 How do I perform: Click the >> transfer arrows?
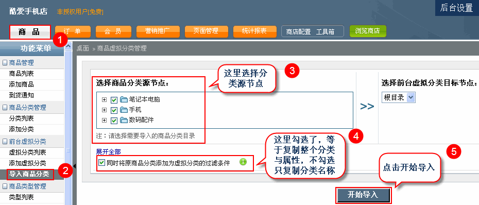click(x=367, y=107)
